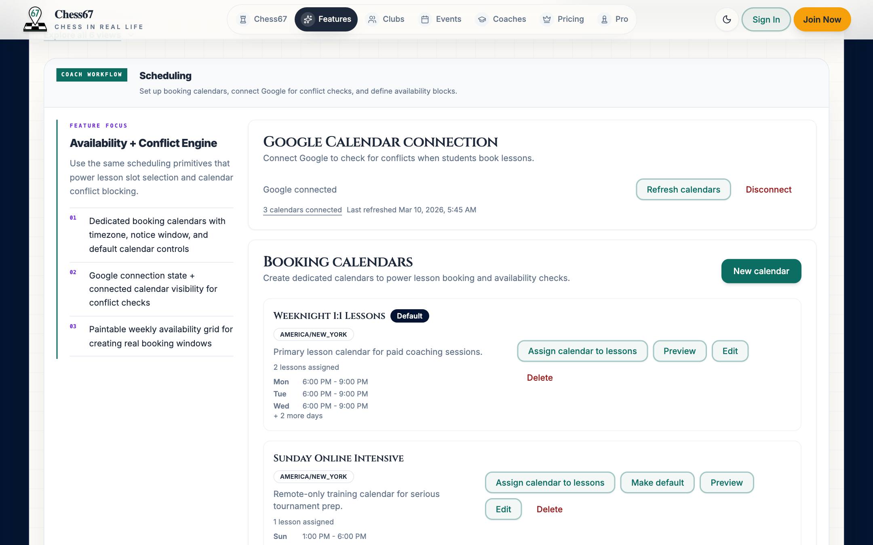Open the Chess67 nav item
Image resolution: width=873 pixels, height=545 pixels.
[262, 19]
